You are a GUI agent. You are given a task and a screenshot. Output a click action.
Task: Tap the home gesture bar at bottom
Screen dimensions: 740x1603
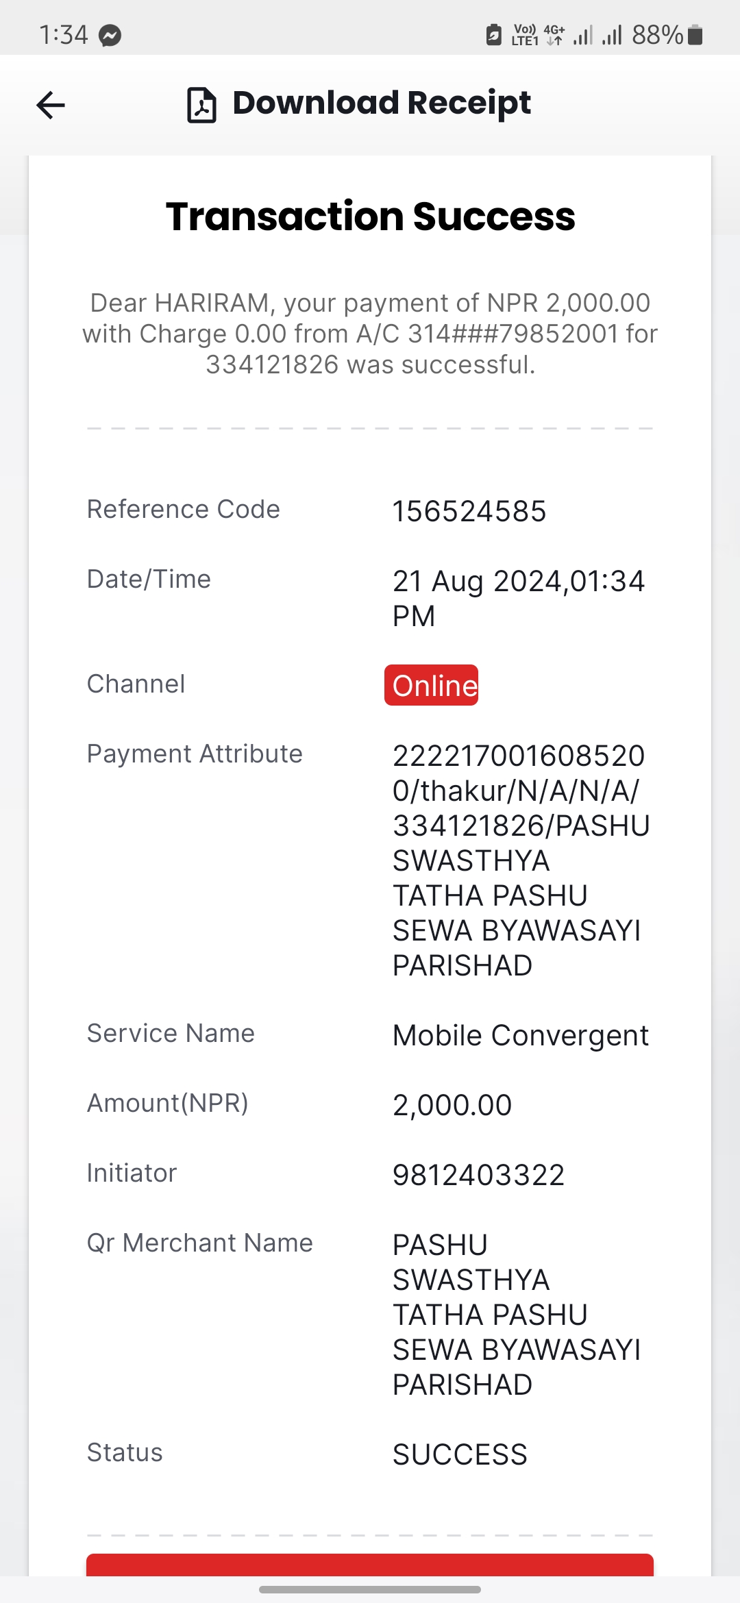click(370, 1590)
